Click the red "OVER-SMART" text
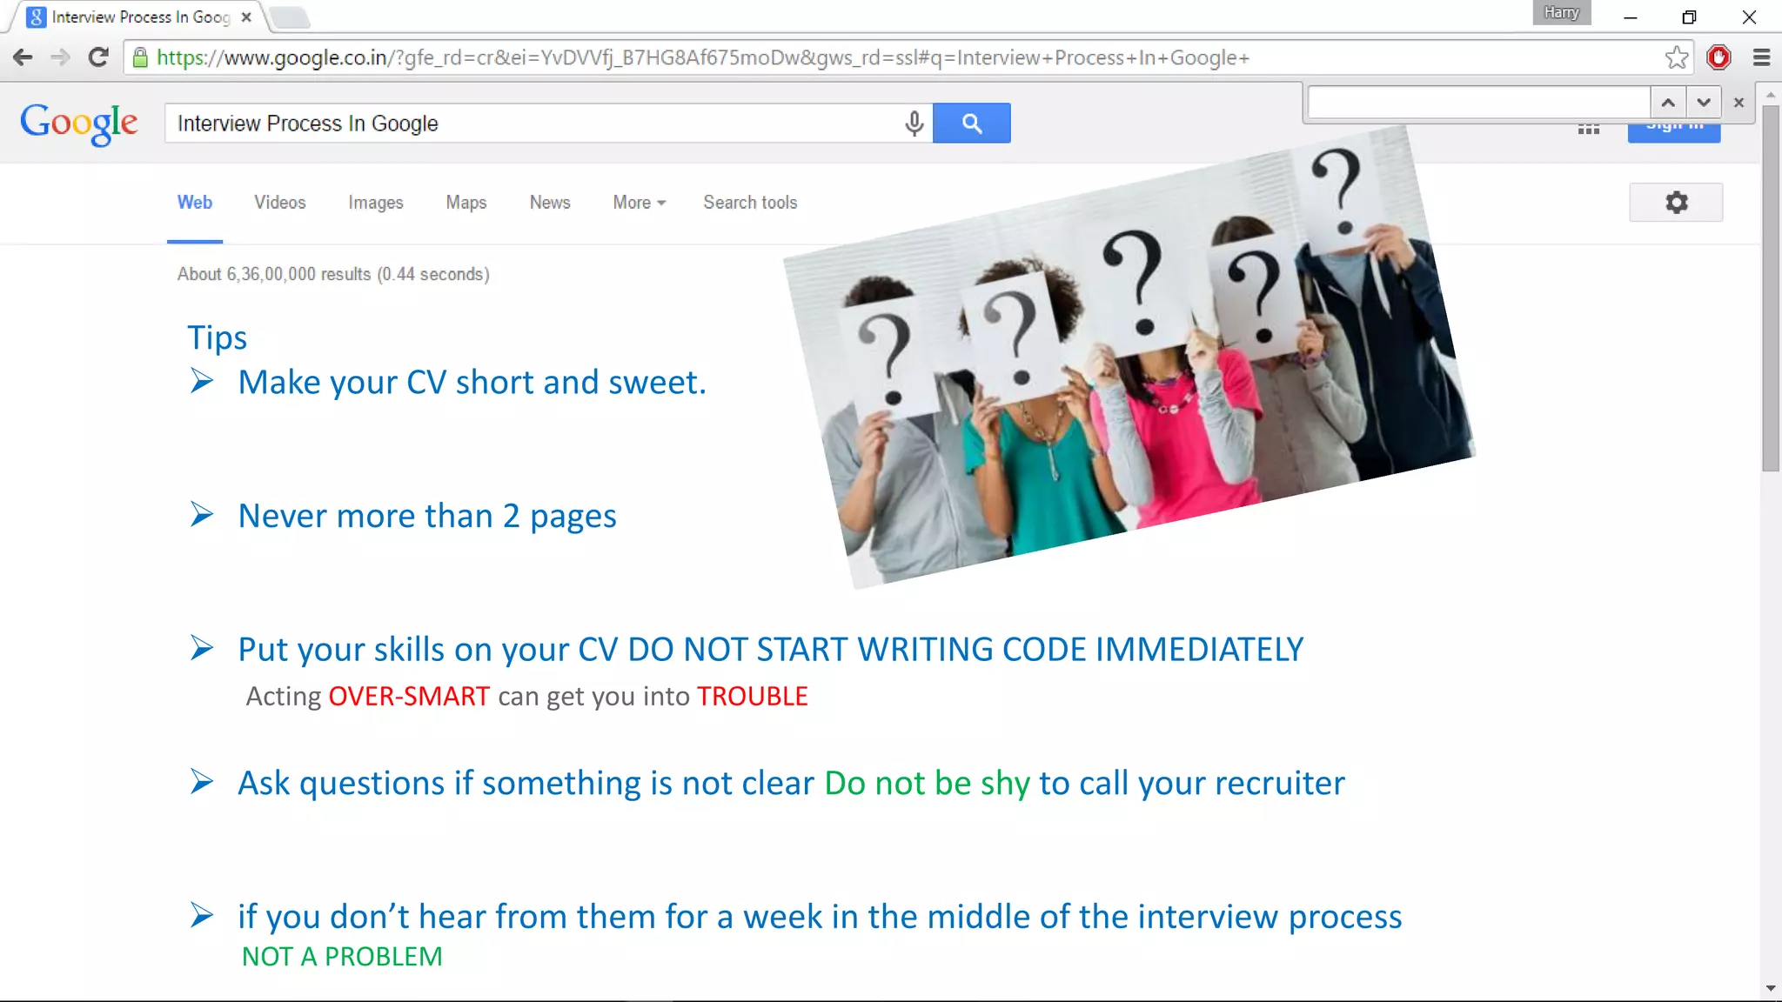The width and height of the screenshot is (1782, 1002). coord(409,697)
